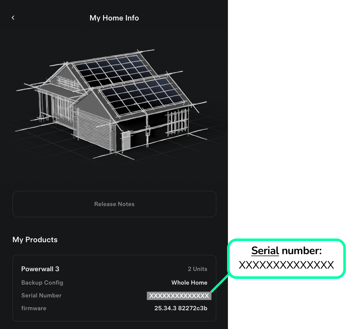Click the 2 Units count label
The image size is (349, 329).
198,269
